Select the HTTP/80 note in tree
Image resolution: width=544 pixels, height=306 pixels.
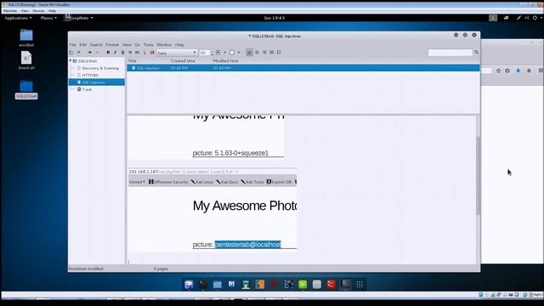[x=90, y=75]
